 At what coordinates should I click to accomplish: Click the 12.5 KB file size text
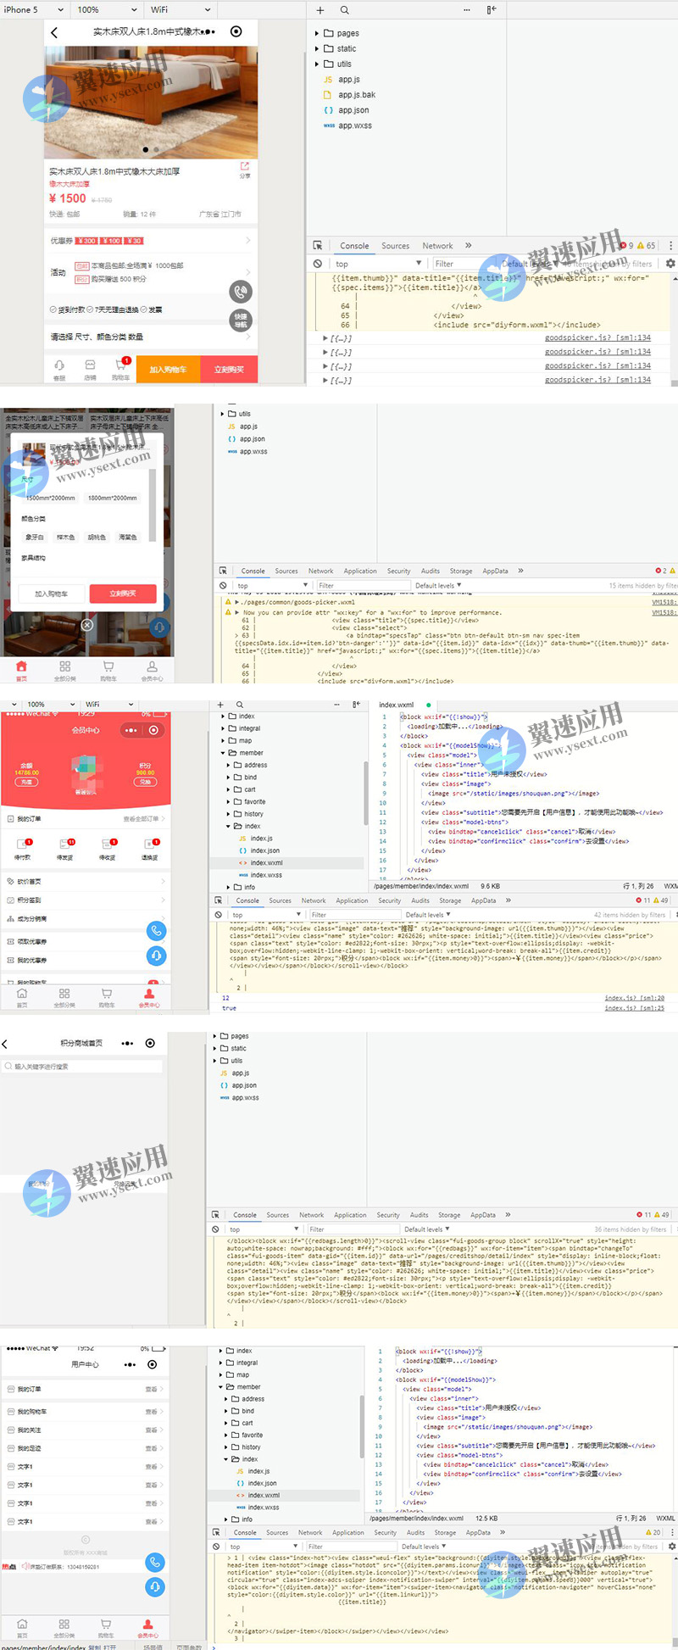coord(486,1519)
